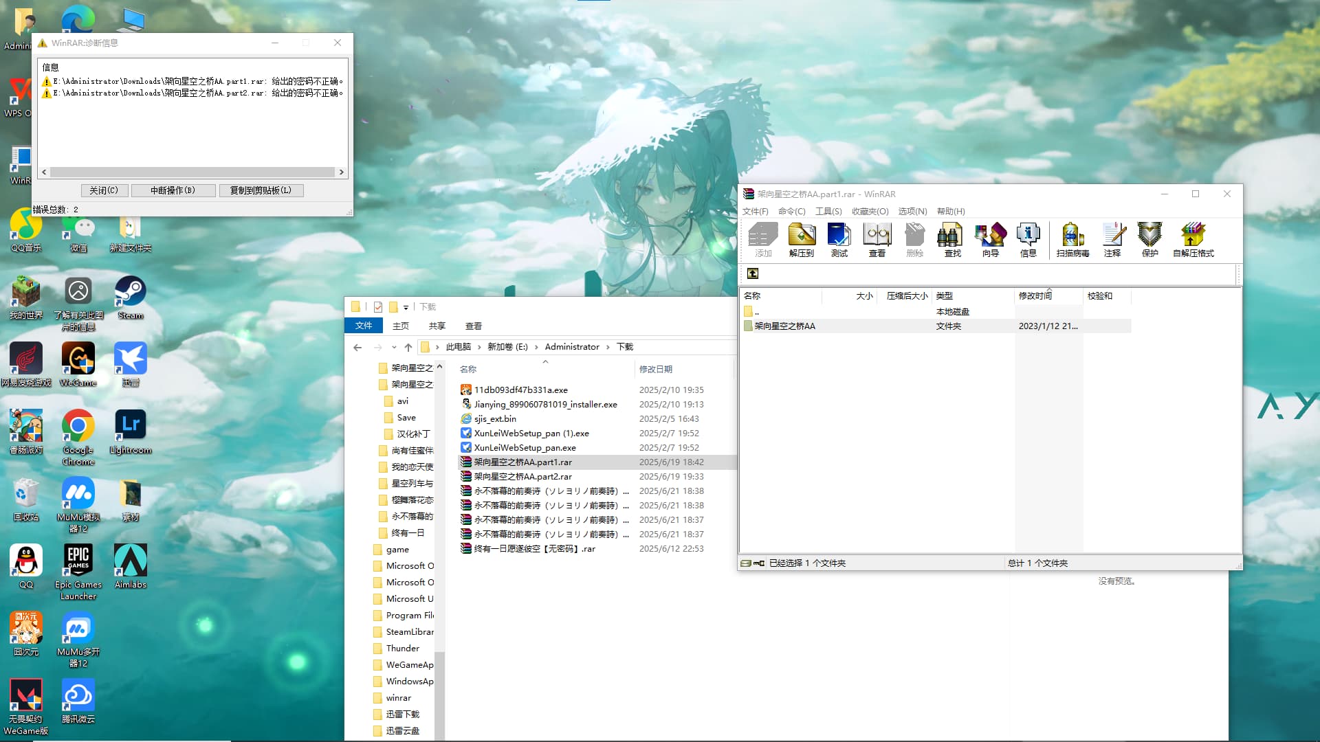The height and width of the screenshot is (742, 1320).
Task: Switch to the 共享 ribbon tab in Explorer
Action: (x=437, y=326)
